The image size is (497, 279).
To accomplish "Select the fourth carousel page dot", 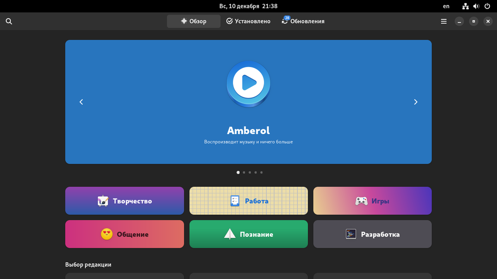I will pos(256,172).
